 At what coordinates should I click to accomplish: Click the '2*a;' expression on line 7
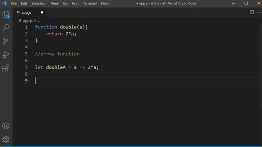pyautogui.click(x=93, y=67)
